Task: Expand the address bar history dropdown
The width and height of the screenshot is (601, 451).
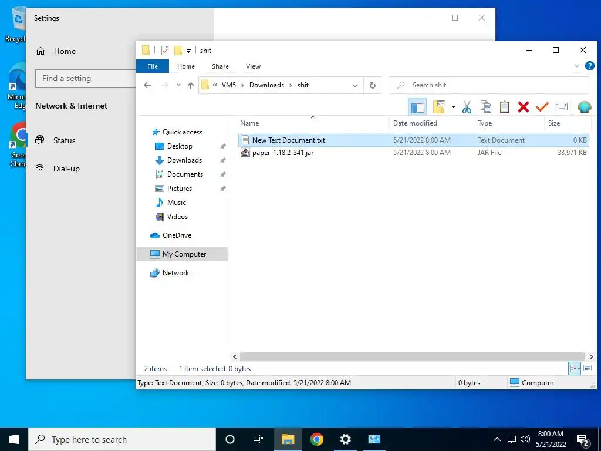Action: pyautogui.click(x=355, y=85)
